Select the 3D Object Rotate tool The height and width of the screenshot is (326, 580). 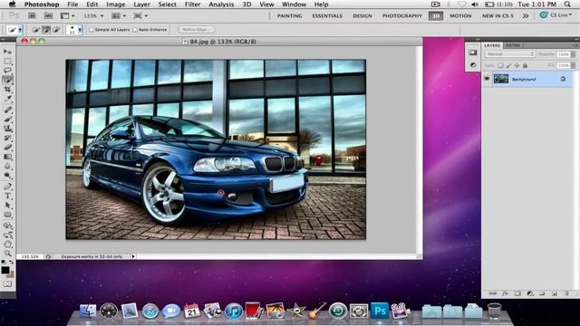(7, 225)
